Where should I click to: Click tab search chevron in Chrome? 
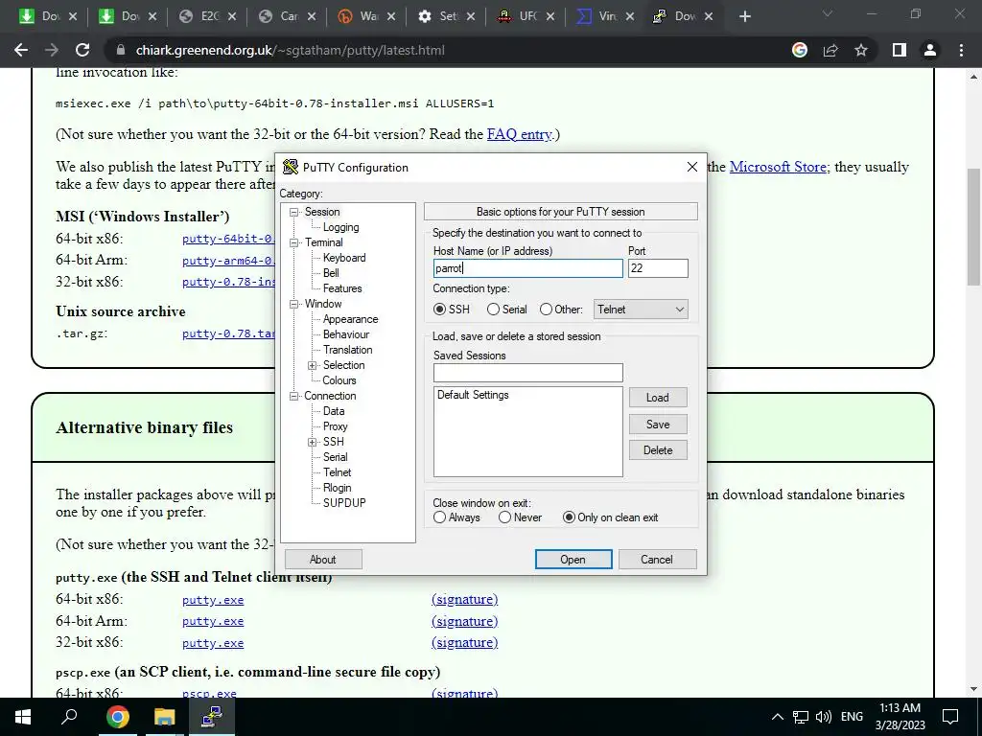click(x=828, y=13)
